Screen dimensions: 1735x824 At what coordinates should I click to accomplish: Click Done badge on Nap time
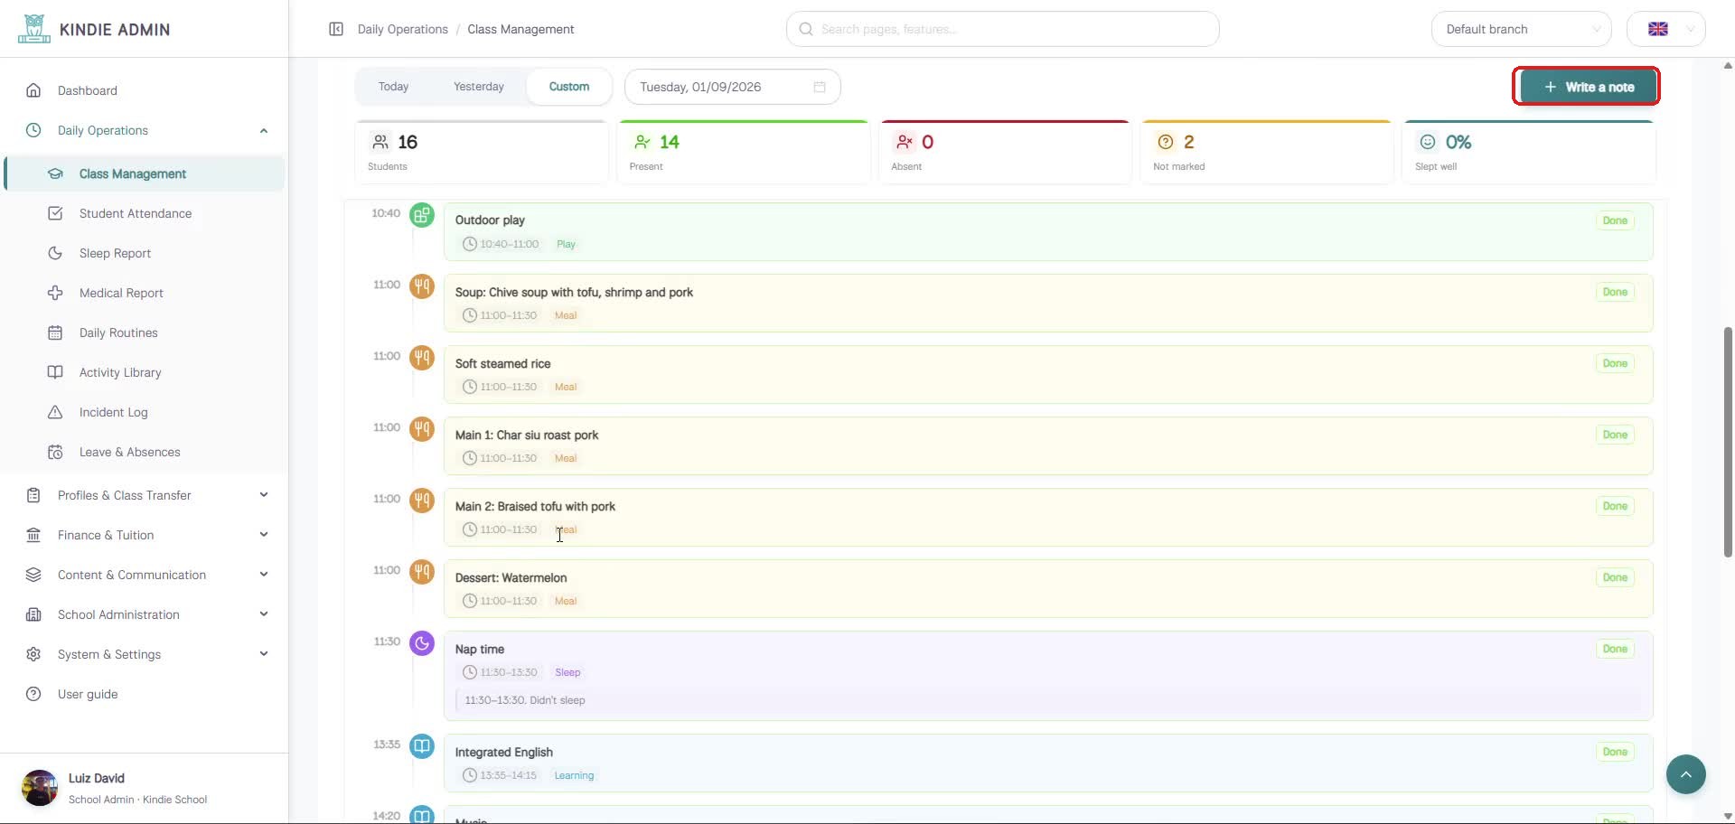click(x=1615, y=649)
